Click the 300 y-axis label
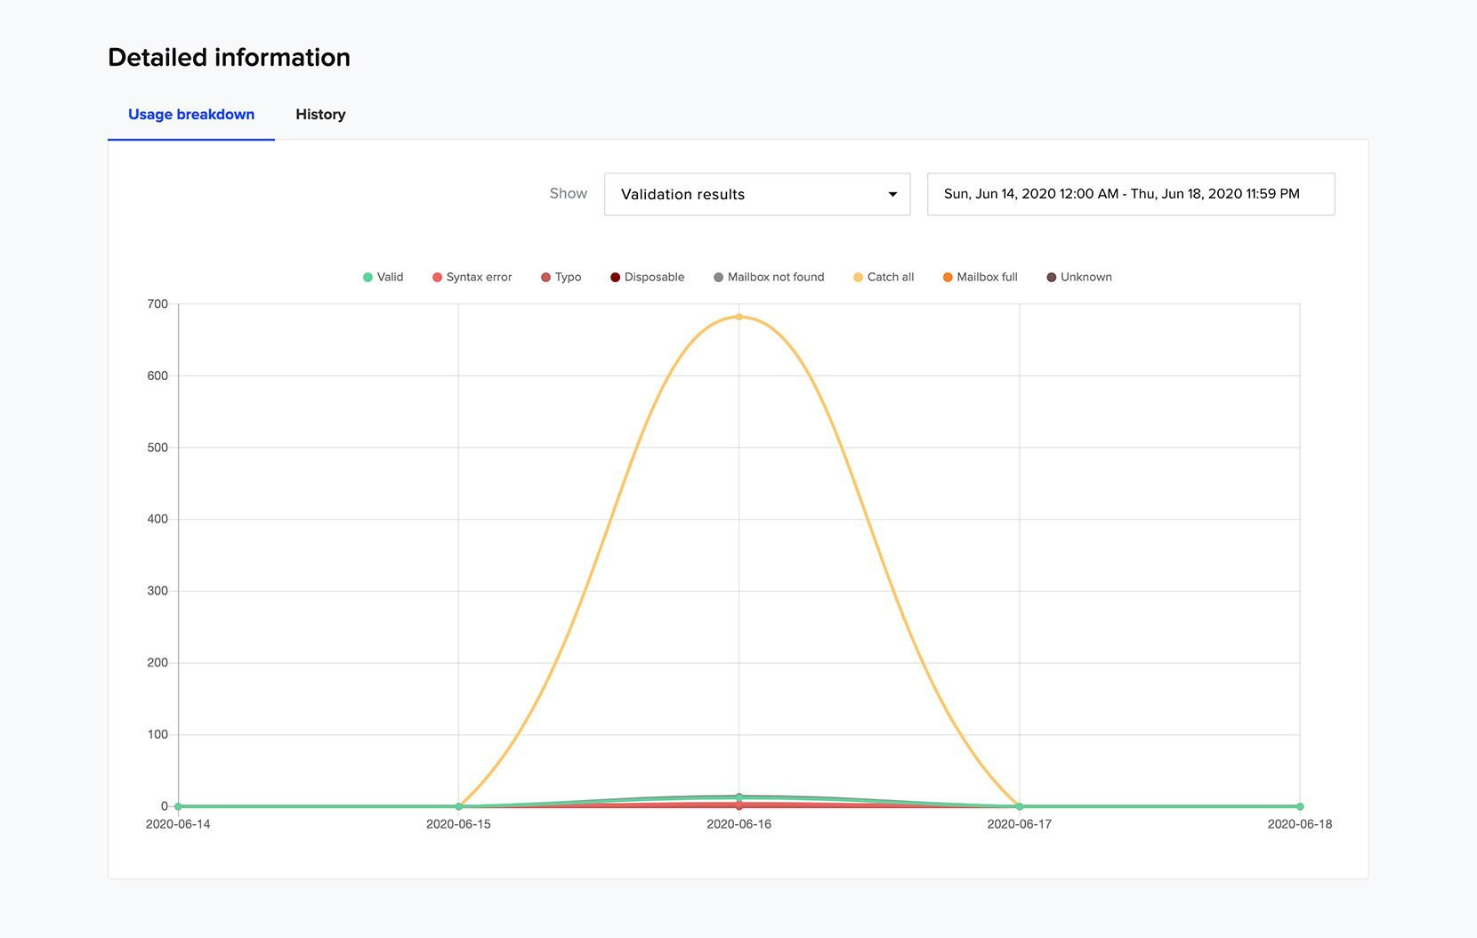1477x938 pixels. pos(157,591)
